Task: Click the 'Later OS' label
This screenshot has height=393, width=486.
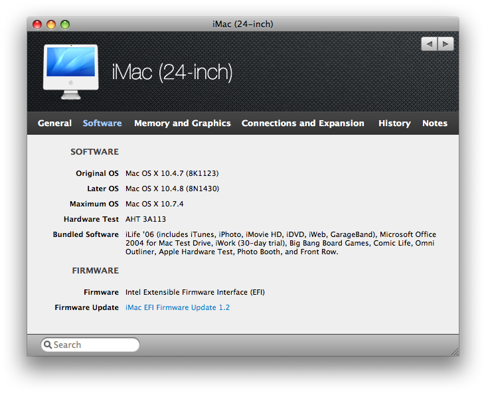Action: (x=103, y=189)
